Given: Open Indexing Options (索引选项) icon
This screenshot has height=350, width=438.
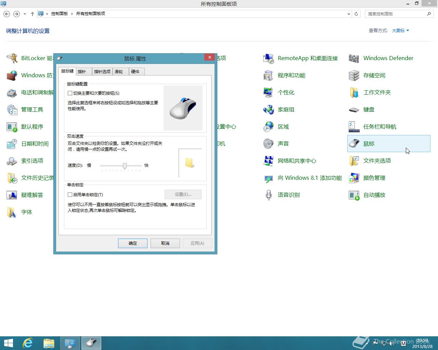Looking at the screenshot, I should click(x=12, y=161).
